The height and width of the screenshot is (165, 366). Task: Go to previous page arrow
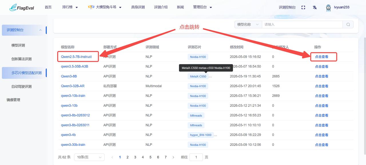click(112, 157)
